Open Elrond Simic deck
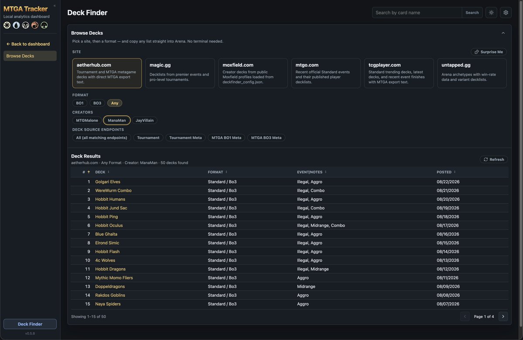 [x=107, y=243]
